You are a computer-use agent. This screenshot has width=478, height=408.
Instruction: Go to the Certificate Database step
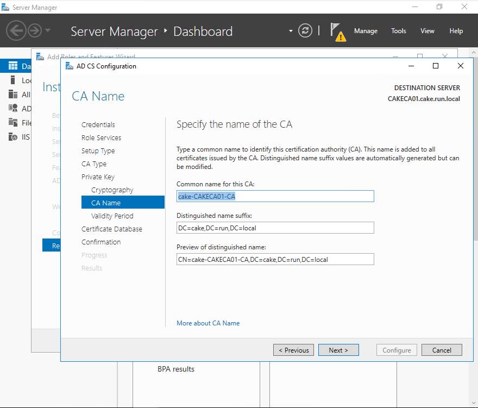(x=112, y=229)
